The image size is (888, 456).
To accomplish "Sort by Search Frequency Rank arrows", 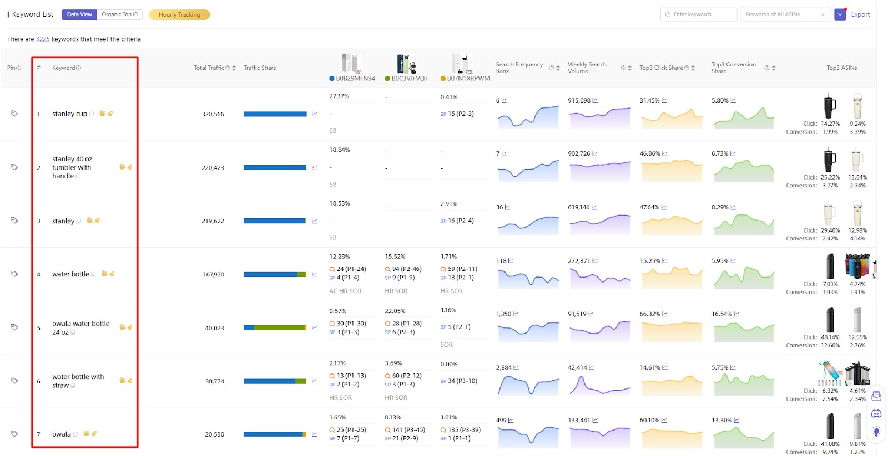I will 558,68.
